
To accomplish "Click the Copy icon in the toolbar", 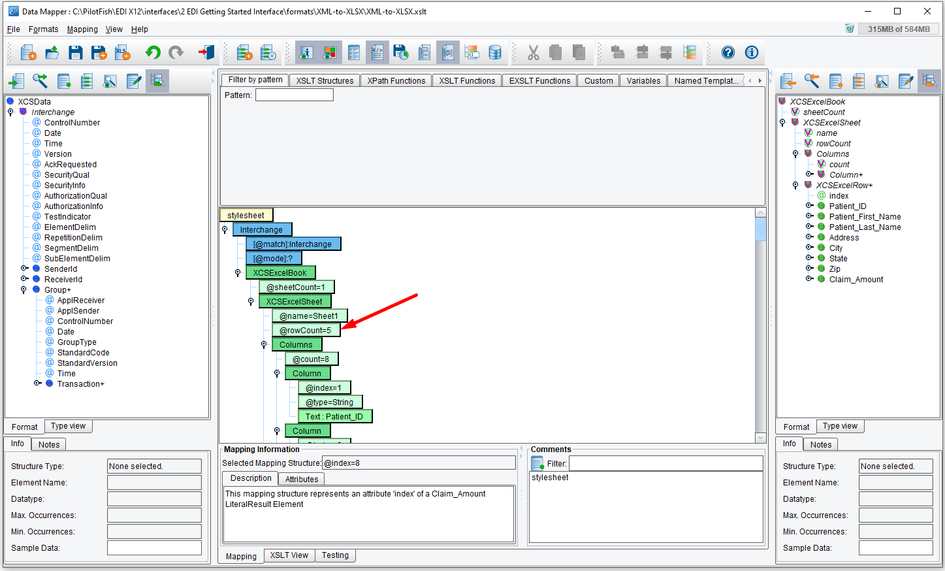I will click(x=556, y=53).
